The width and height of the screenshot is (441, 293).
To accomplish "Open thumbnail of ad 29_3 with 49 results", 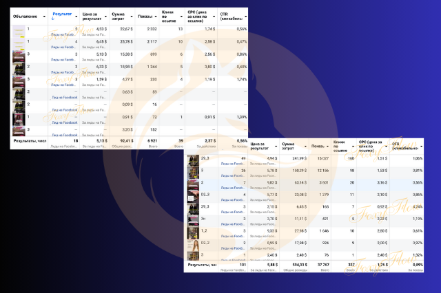I will pos(193,161).
